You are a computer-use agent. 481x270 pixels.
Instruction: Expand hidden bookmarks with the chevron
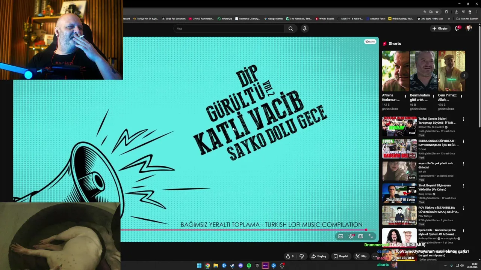(449, 19)
